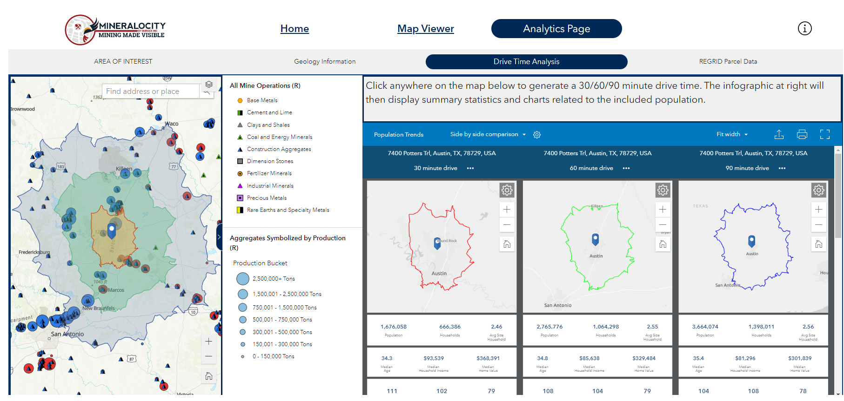This screenshot has height=401, width=844.
Task: Open 30 minute drive options ellipsis
Action: (470, 168)
